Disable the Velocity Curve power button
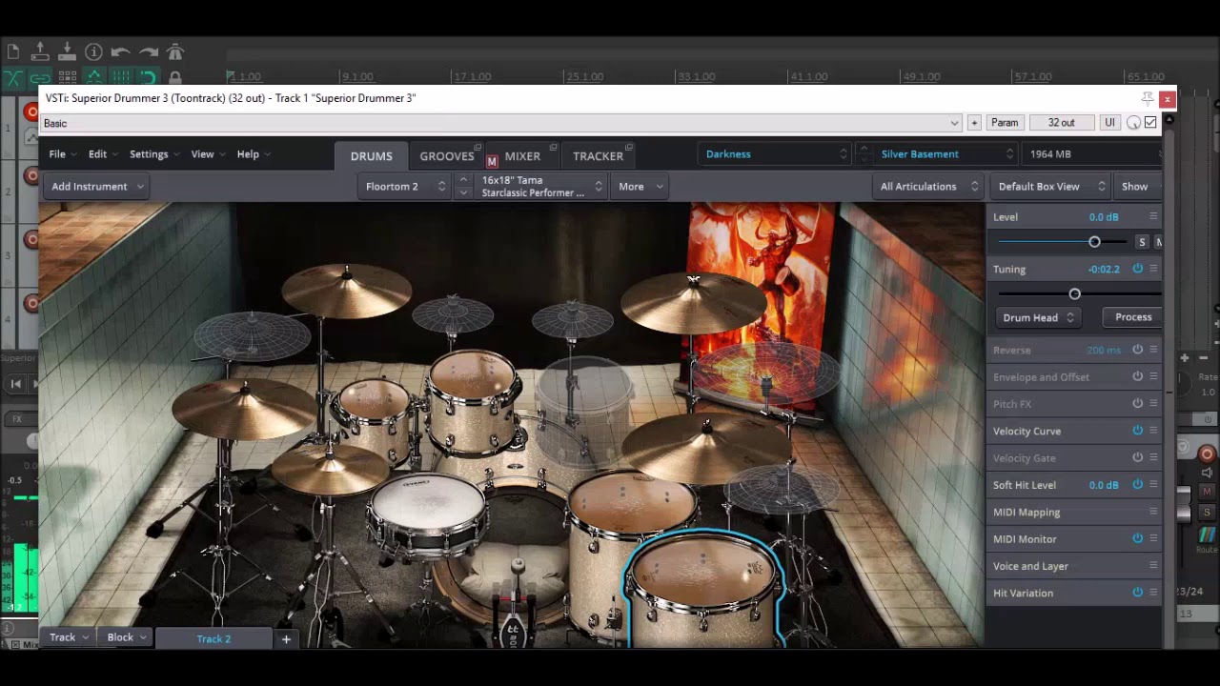 pyautogui.click(x=1137, y=431)
